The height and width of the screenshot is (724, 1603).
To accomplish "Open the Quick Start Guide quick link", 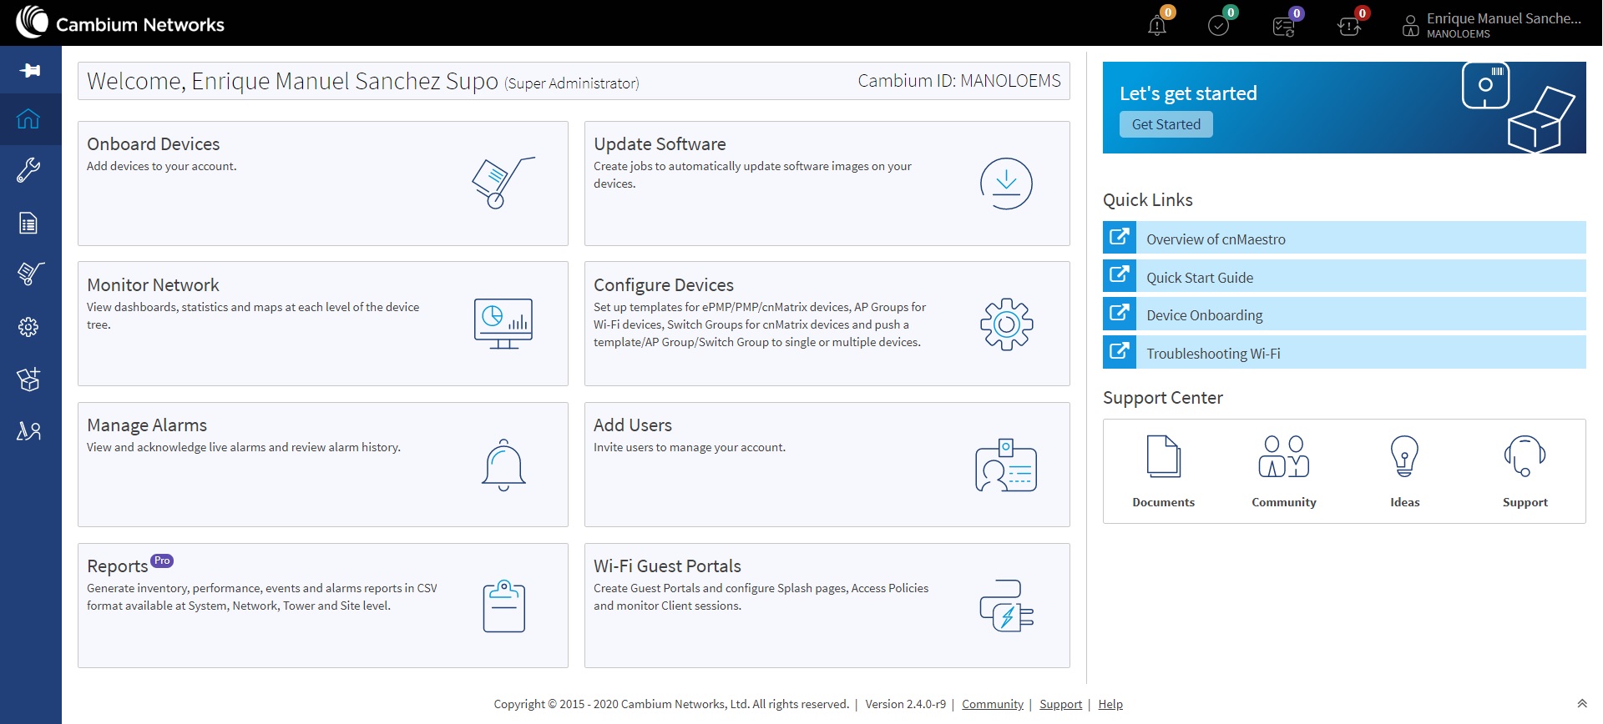I will (x=1344, y=275).
